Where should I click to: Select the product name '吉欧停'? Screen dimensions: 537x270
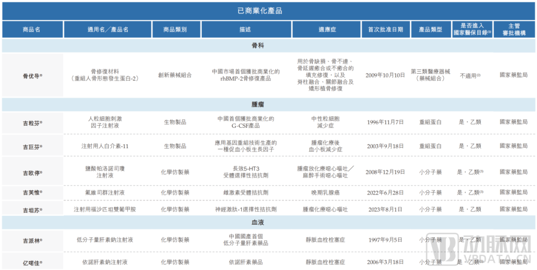tap(32, 173)
